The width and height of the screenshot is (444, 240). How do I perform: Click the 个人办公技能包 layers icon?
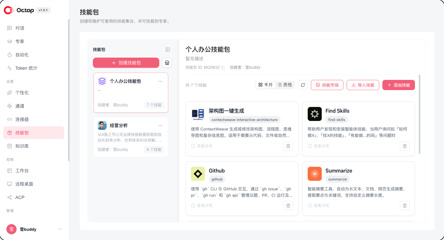(x=102, y=81)
